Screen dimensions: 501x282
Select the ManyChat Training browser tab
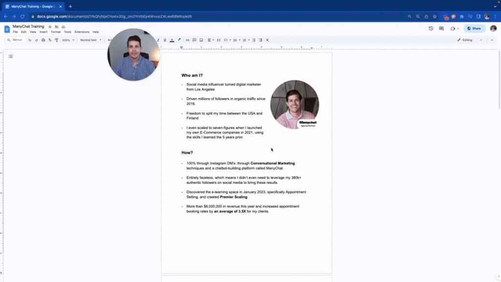coord(34,6)
